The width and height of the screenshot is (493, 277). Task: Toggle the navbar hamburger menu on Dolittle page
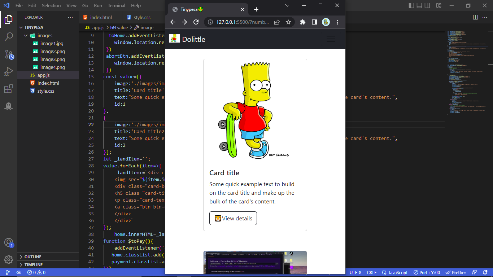331,39
